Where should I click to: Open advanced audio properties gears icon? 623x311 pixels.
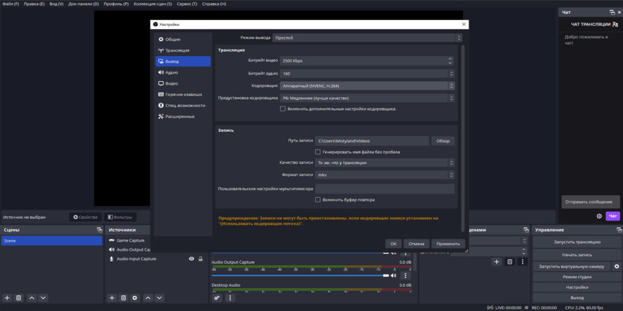[x=217, y=298]
